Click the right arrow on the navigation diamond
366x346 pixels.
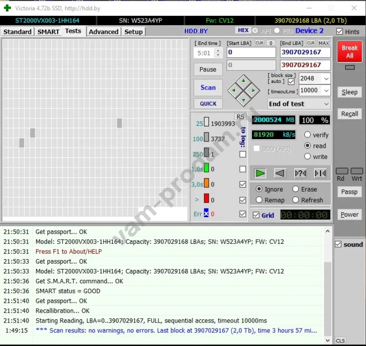coord(253,90)
